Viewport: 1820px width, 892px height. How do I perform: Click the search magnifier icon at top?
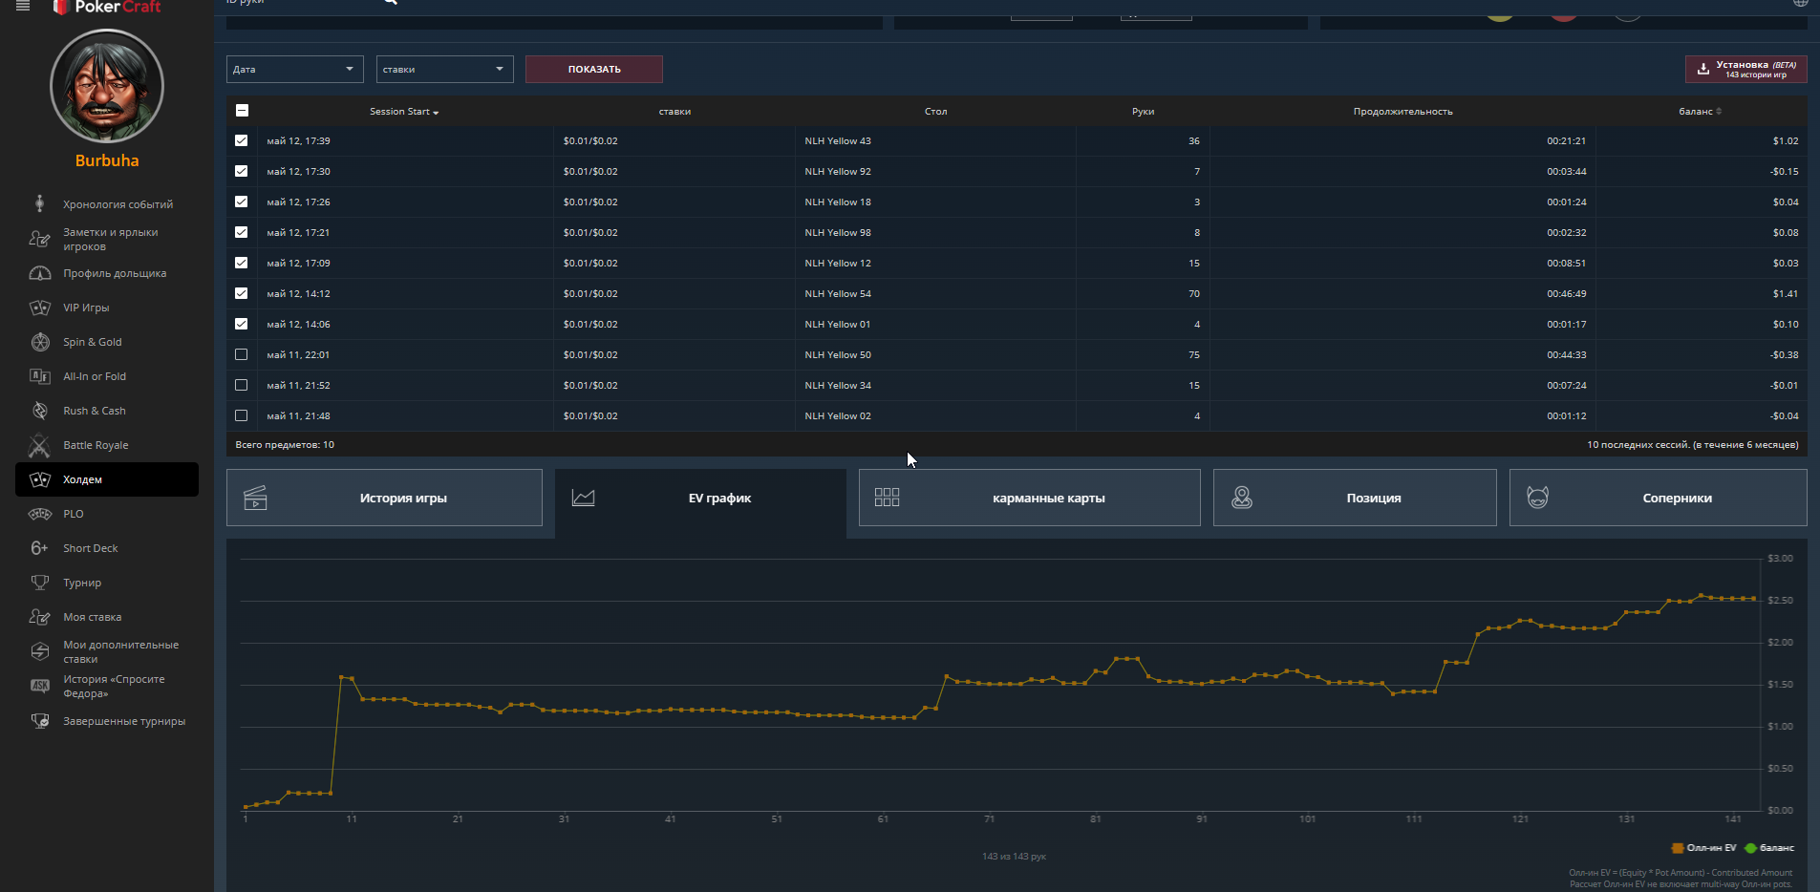[x=390, y=3]
